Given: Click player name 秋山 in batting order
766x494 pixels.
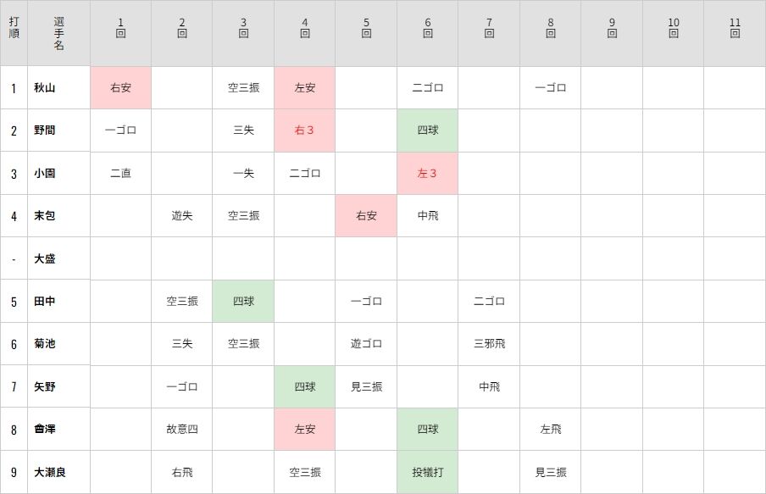Looking at the screenshot, I should click(x=44, y=88).
